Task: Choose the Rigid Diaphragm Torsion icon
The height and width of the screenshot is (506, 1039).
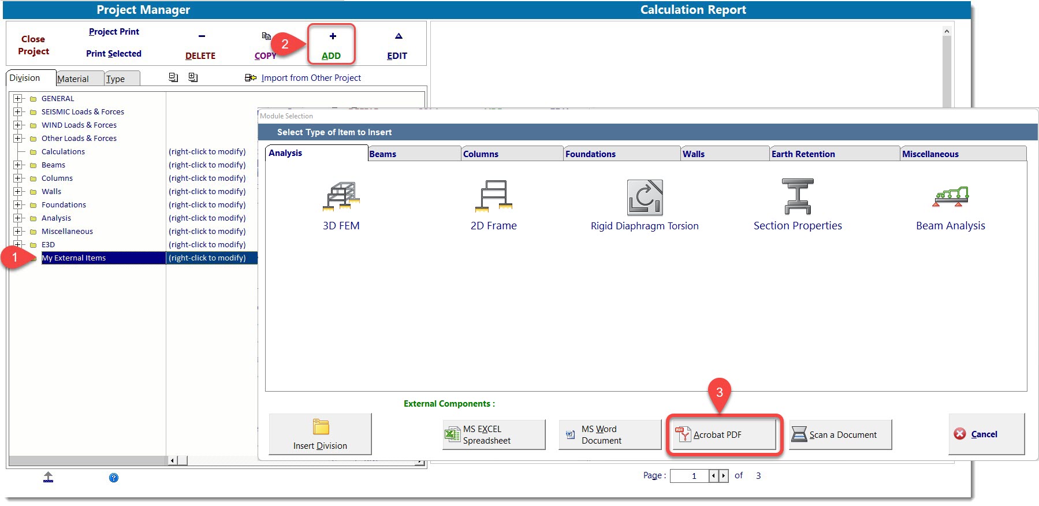Action: 645,198
